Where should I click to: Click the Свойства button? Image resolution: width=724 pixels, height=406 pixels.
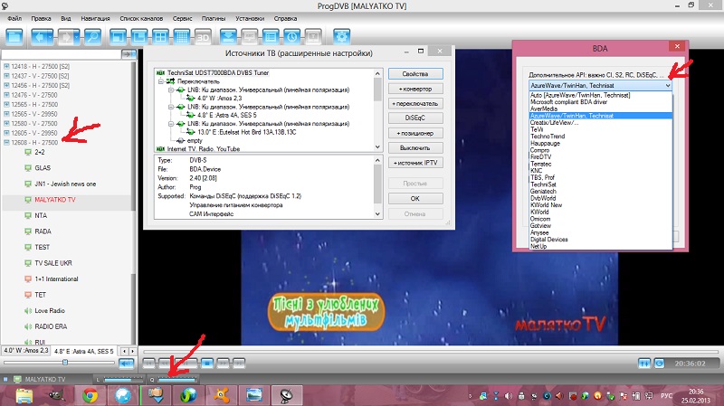click(414, 72)
